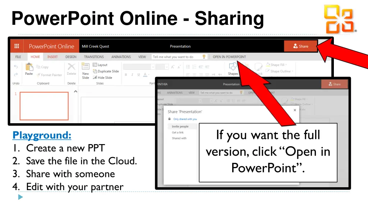
Task: Click the Tell me what you want field
Action: (x=180, y=56)
